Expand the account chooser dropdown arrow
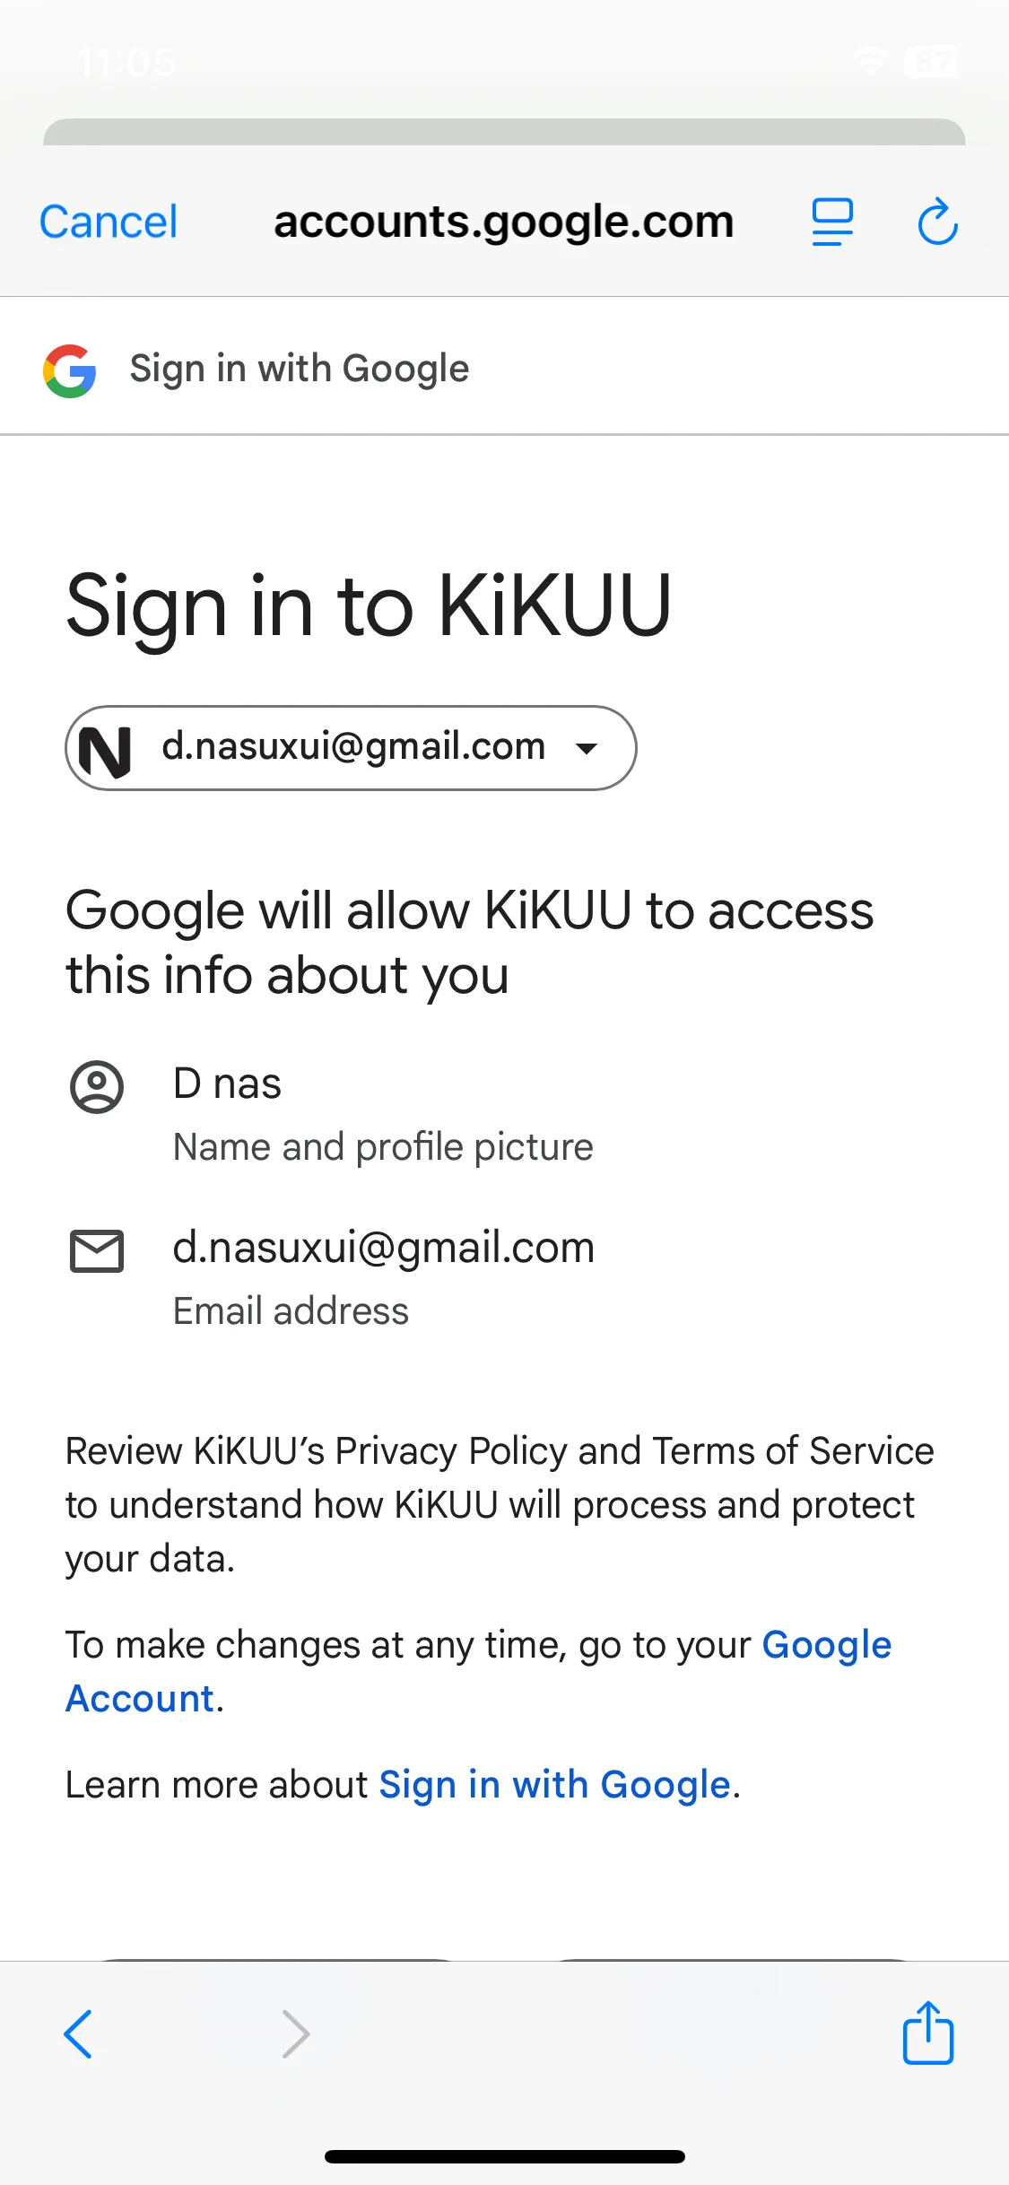The height and width of the screenshot is (2185, 1009). [587, 749]
